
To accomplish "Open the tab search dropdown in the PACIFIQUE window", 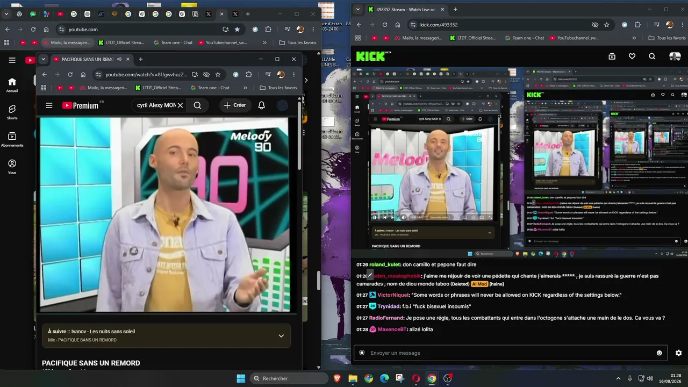I will click(x=43, y=59).
